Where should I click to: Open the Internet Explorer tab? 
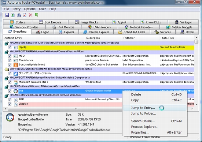(x=96, y=32)
